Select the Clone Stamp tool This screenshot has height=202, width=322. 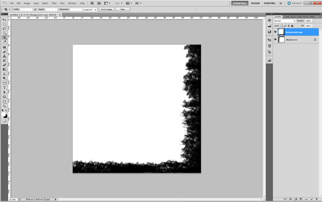(4, 56)
